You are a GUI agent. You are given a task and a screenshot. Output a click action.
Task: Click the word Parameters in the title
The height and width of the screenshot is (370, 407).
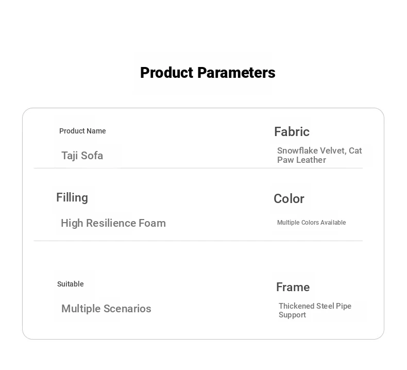click(x=236, y=73)
